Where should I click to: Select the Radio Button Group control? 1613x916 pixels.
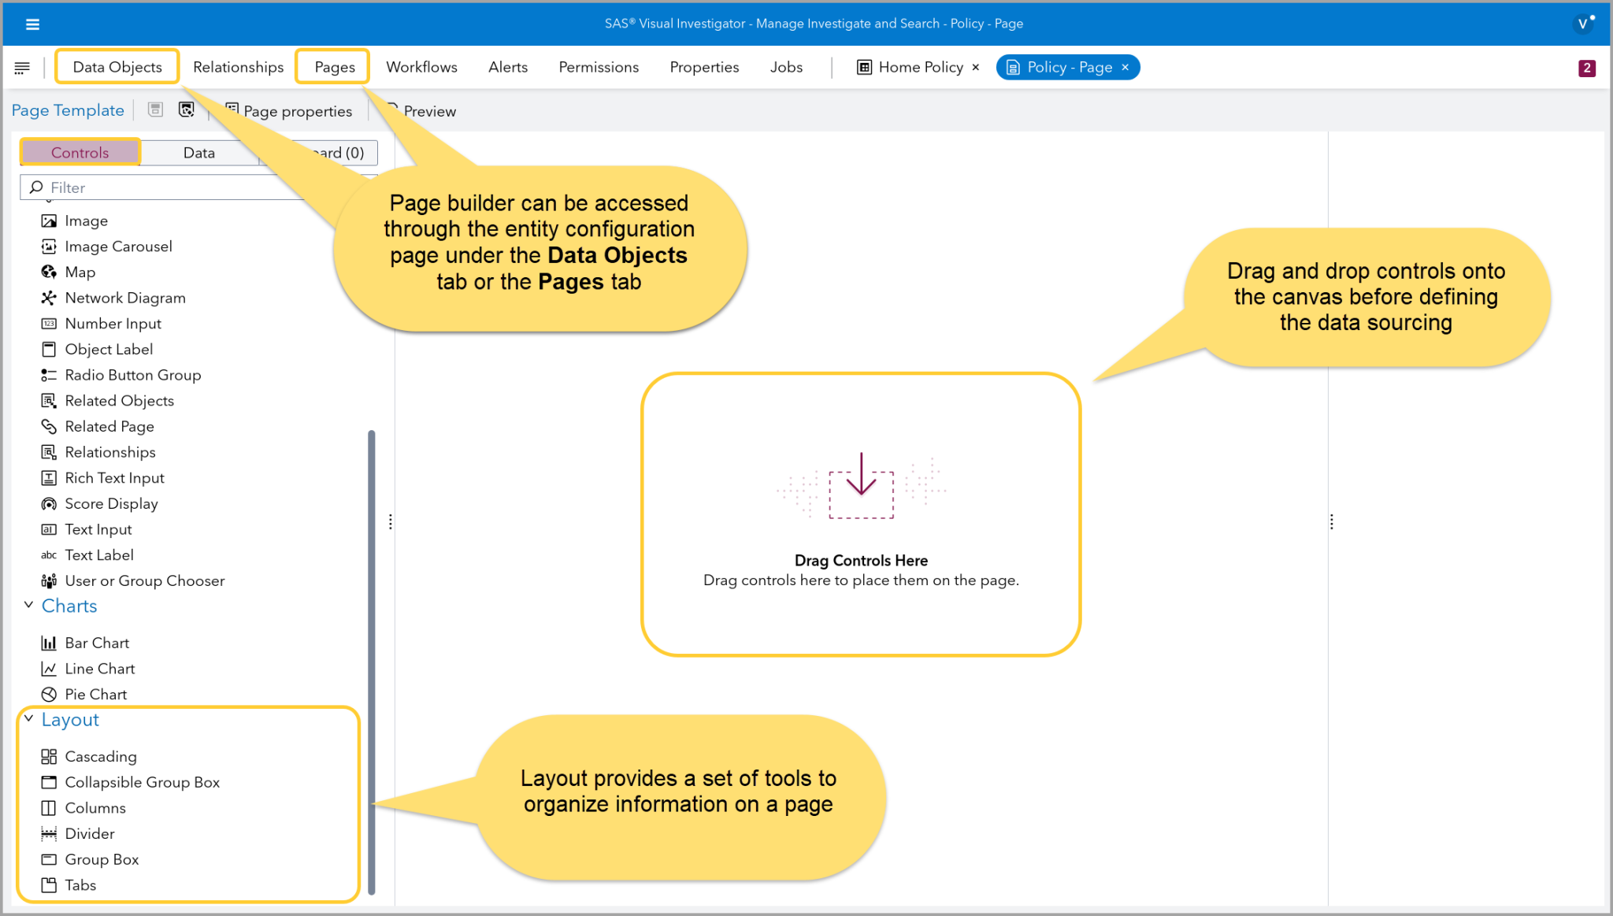(132, 375)
